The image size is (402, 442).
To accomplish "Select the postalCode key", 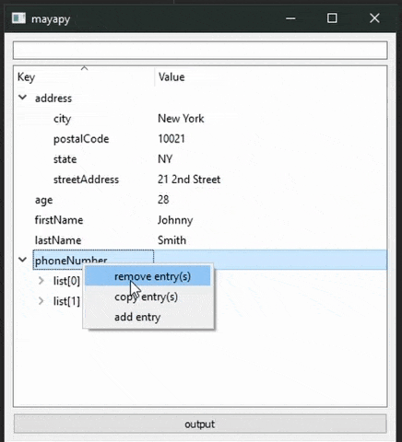I will pyautogui.click(x=81, y=139).
